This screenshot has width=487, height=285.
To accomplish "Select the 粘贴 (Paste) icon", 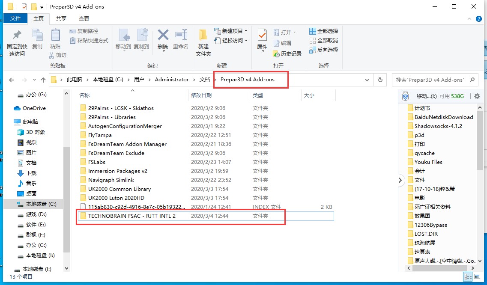I will (x=56, y=39).
